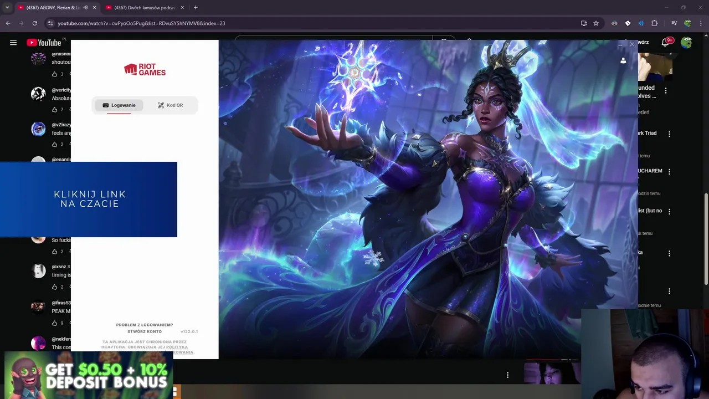
Task: Open the @vericity commenter avatar
Action: (38, 94)
